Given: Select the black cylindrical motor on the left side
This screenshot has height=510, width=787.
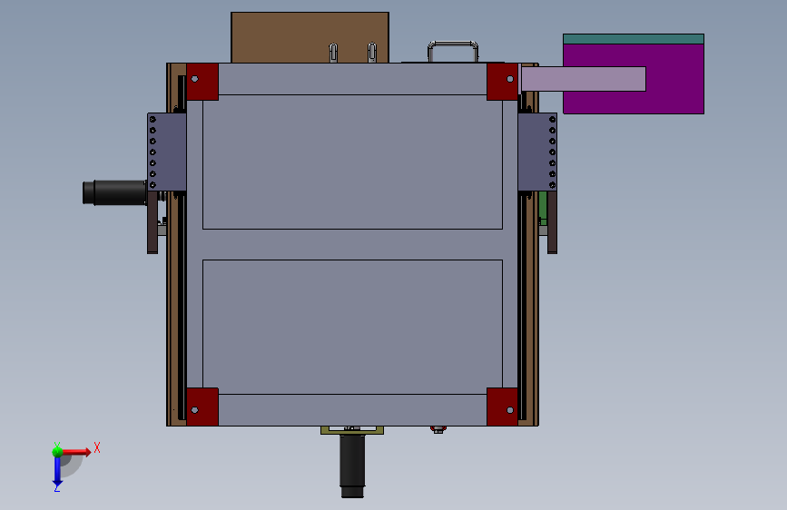Looking at the screenshot, I should [115, 192].
